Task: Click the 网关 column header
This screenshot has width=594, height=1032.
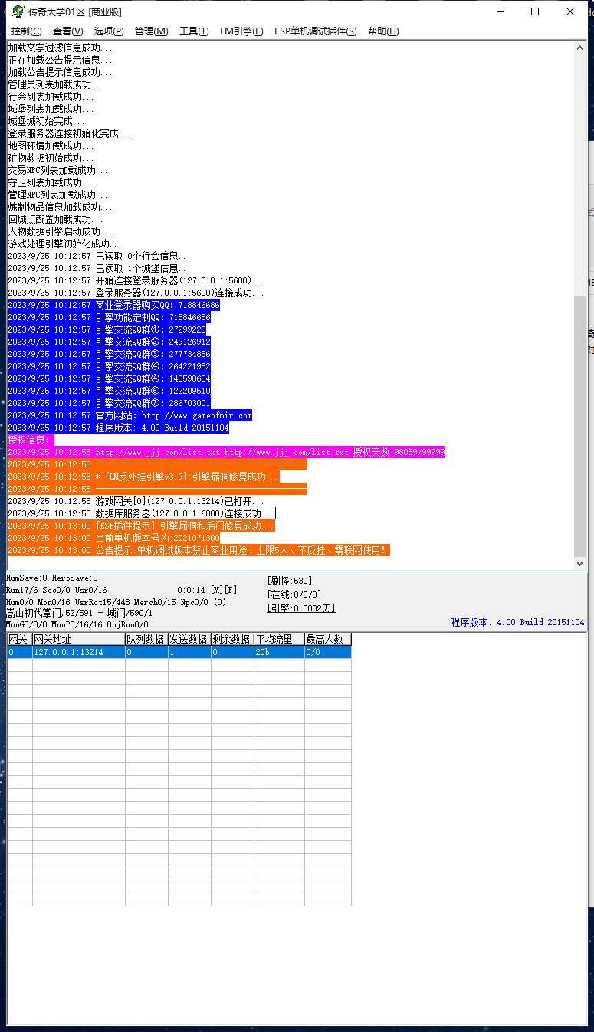Action: [20, 639]
